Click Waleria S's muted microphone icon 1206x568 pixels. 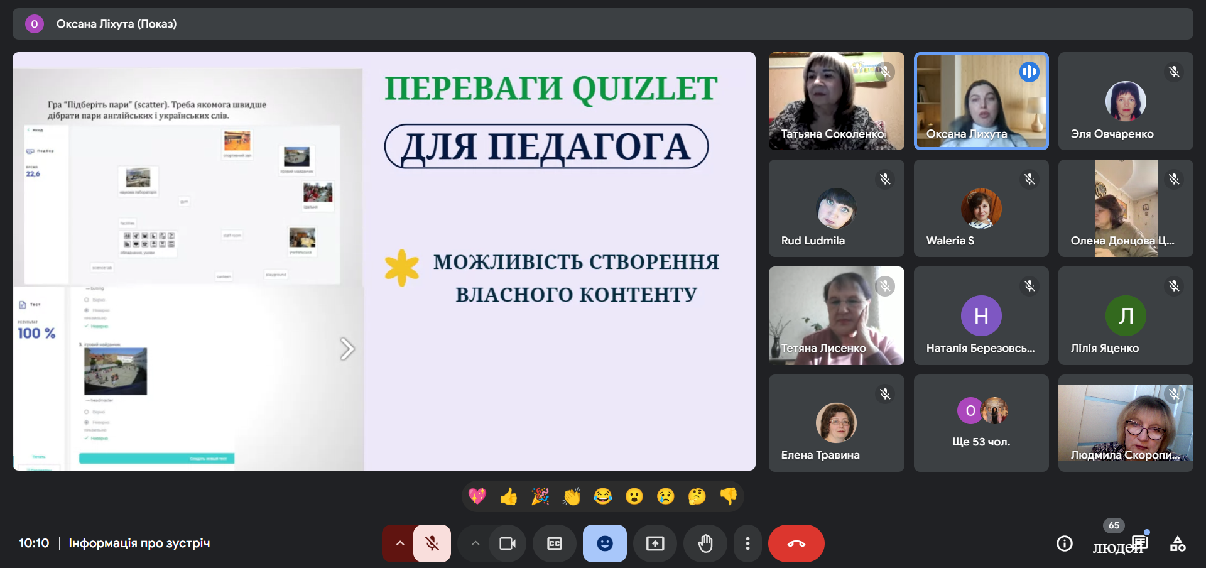1029,179
